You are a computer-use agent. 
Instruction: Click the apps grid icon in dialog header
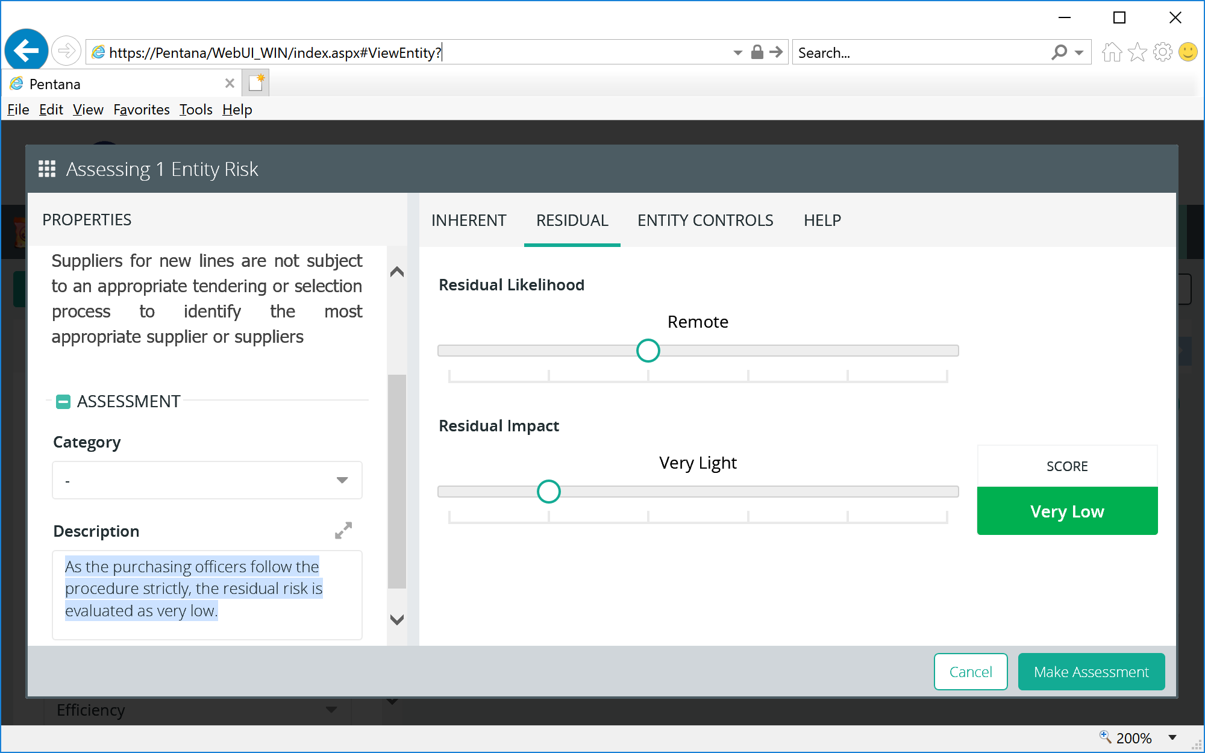(47, 169)
